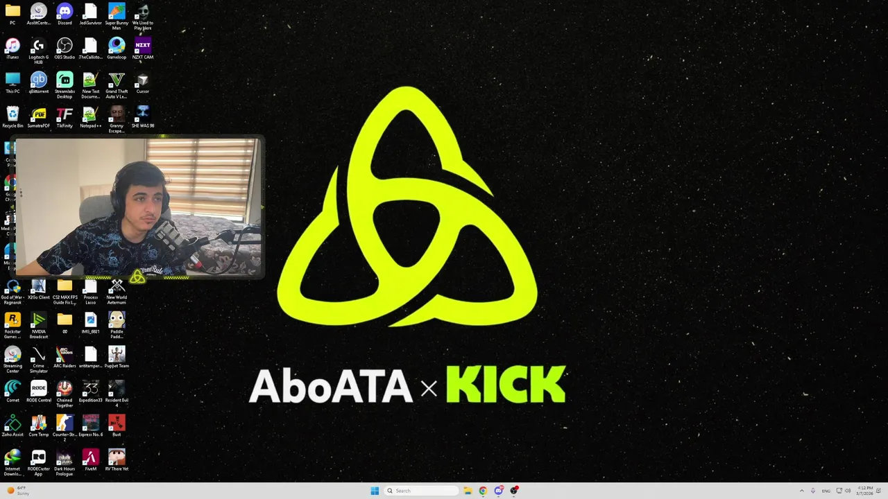888x499 pixels.
Task: Launch Counter-Strike 2 shortcut
Action: click(65, 428)
